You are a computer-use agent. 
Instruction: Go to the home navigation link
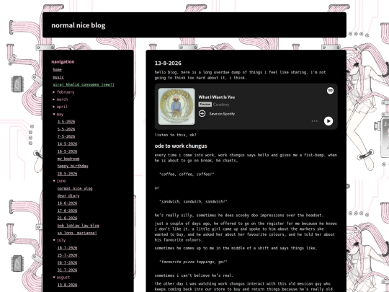point(58,69)
